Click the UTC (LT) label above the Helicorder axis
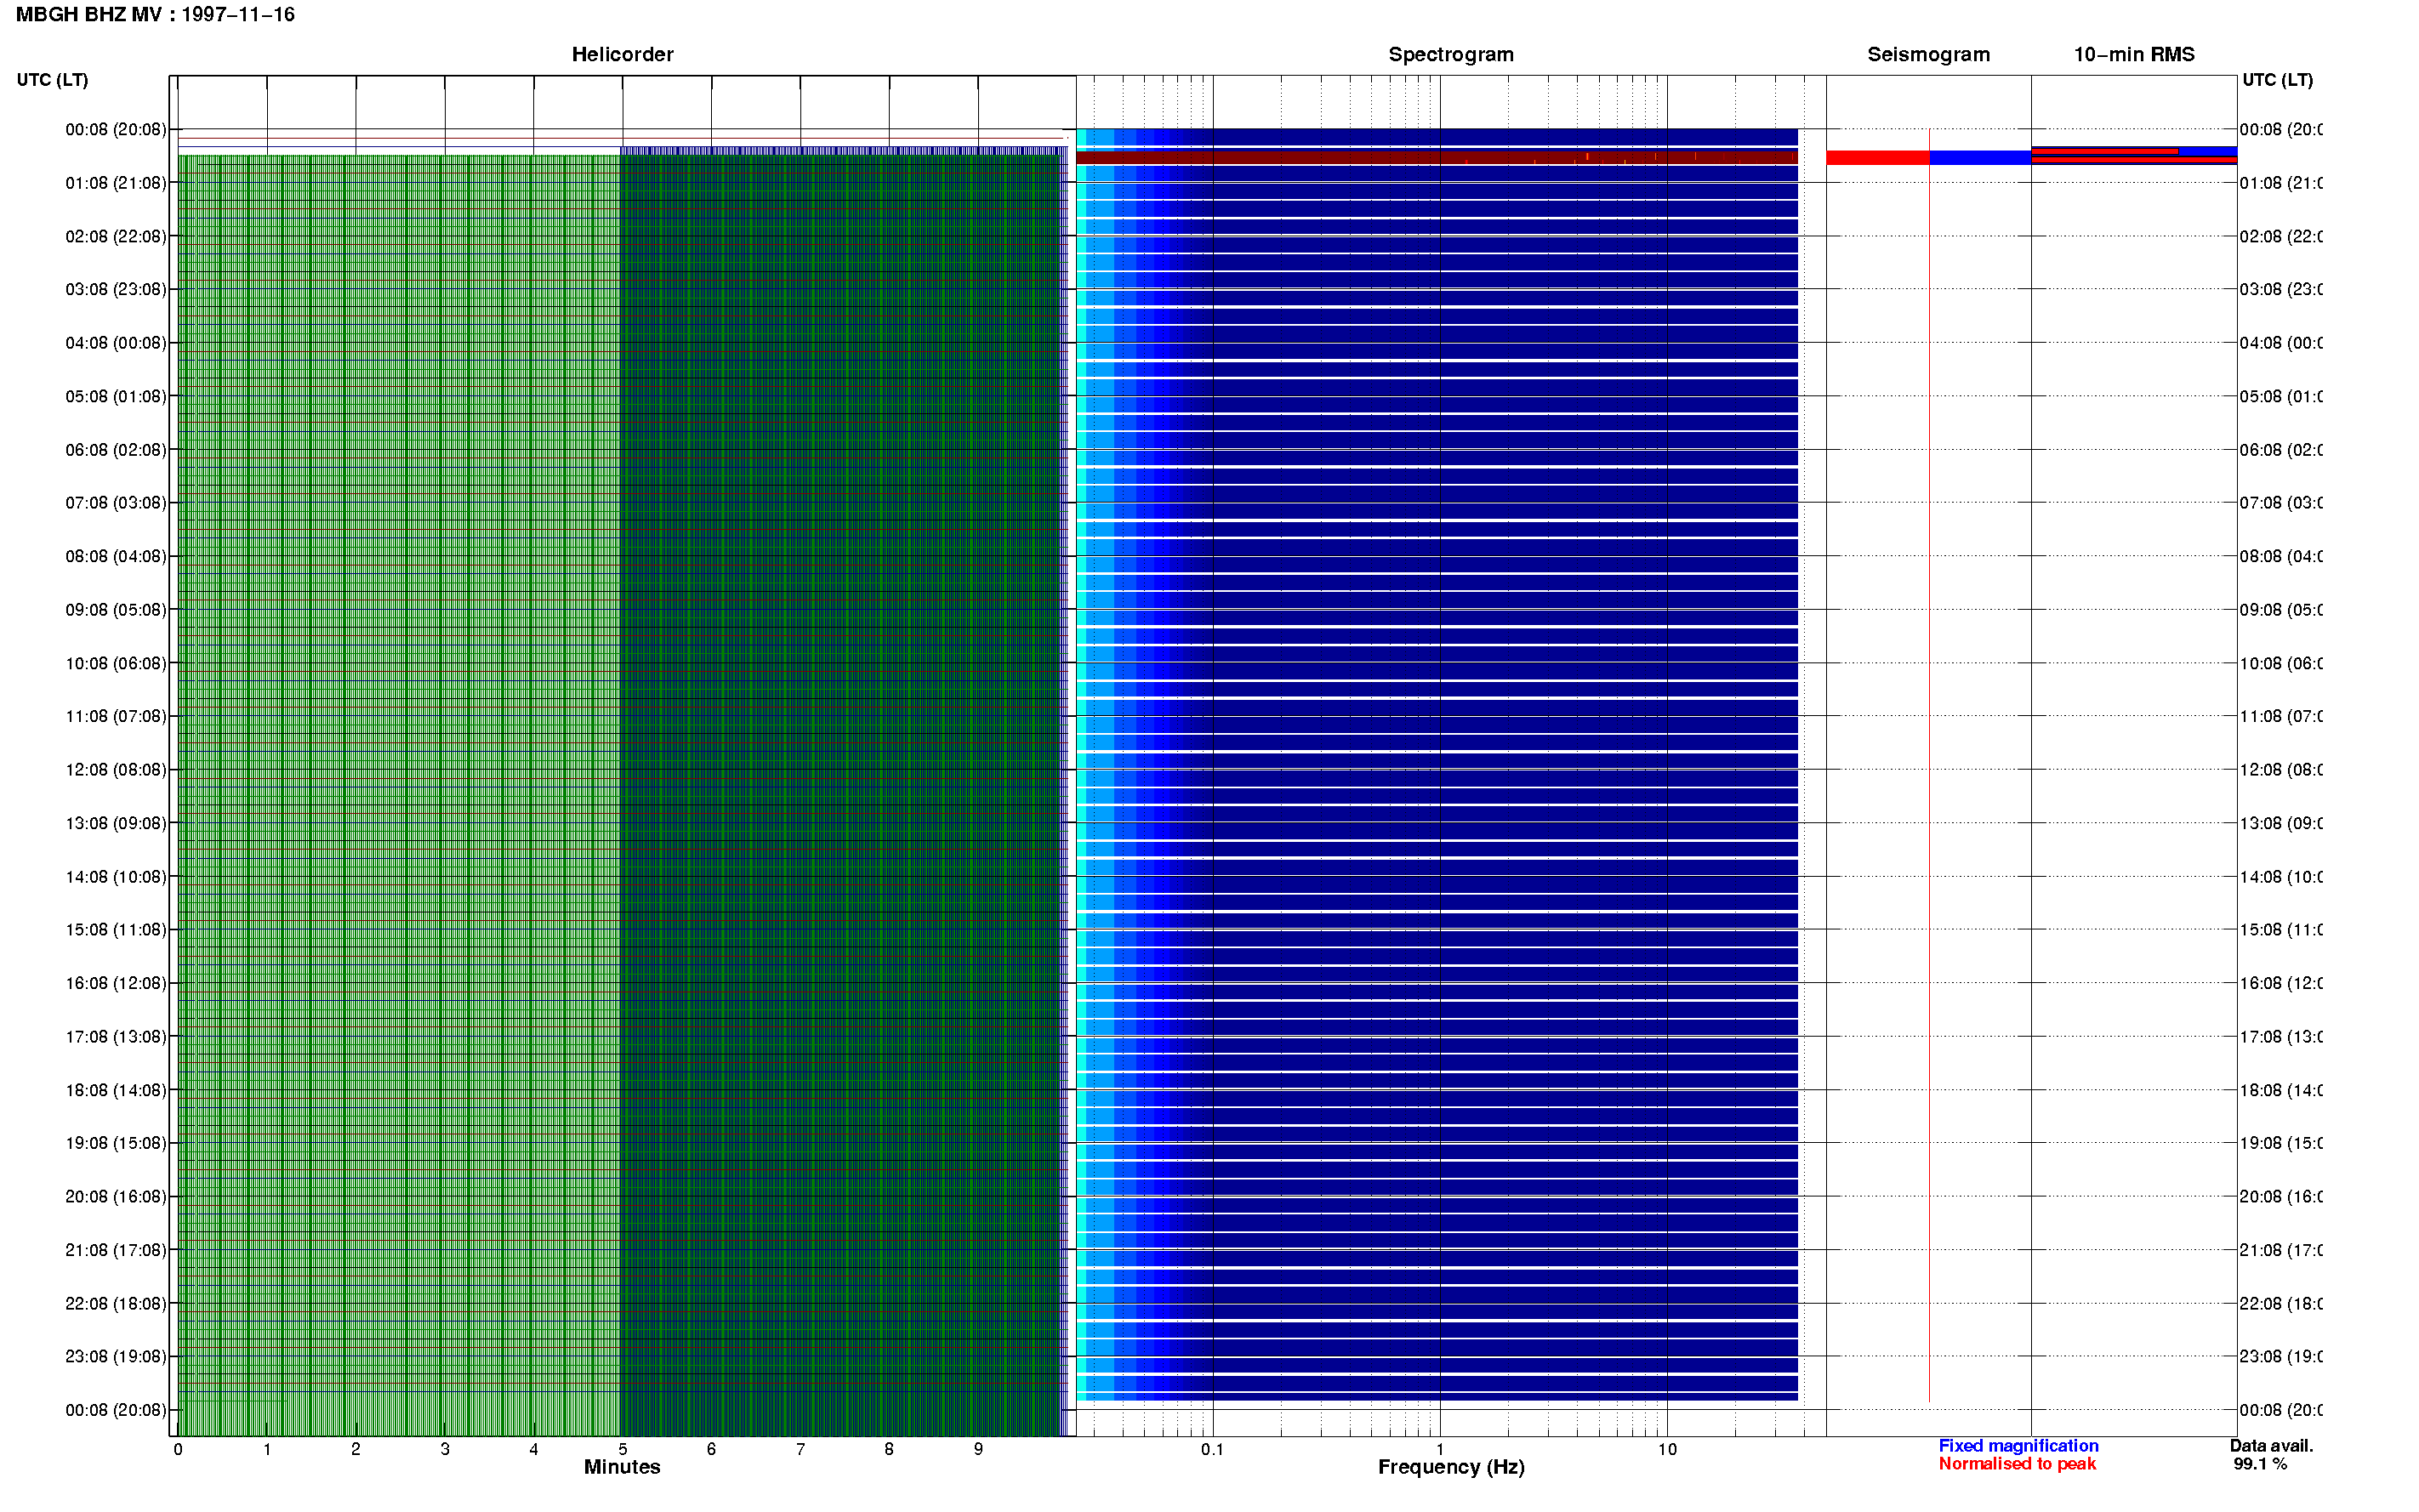 coord(52,80)
